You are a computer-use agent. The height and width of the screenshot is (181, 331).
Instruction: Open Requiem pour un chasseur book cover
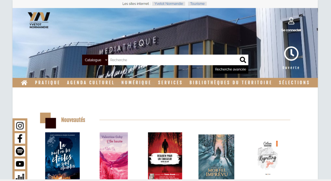(x=165, y=156)
